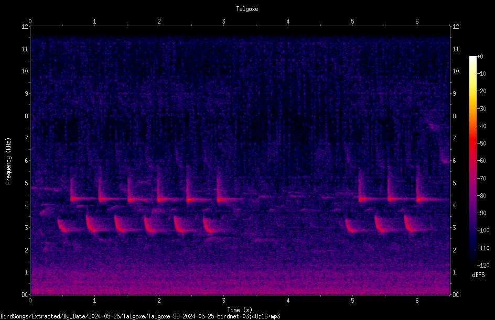The width and height of the screenshot is (495, 320).
Task: Click the red -50 region of color bar
Action: point(472,144)
